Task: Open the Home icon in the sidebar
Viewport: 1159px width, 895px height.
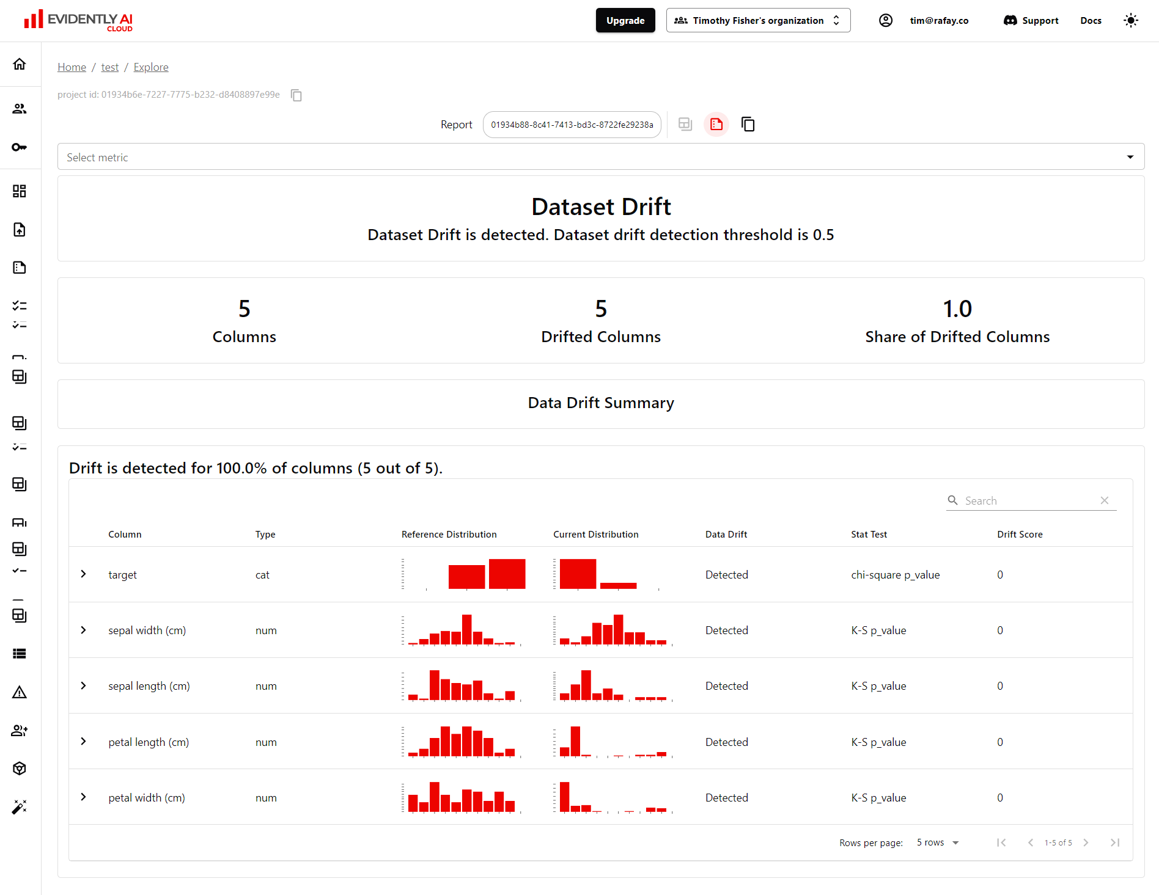Action: point(20,64)
